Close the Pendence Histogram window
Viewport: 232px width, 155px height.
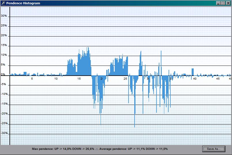[228, 3]
